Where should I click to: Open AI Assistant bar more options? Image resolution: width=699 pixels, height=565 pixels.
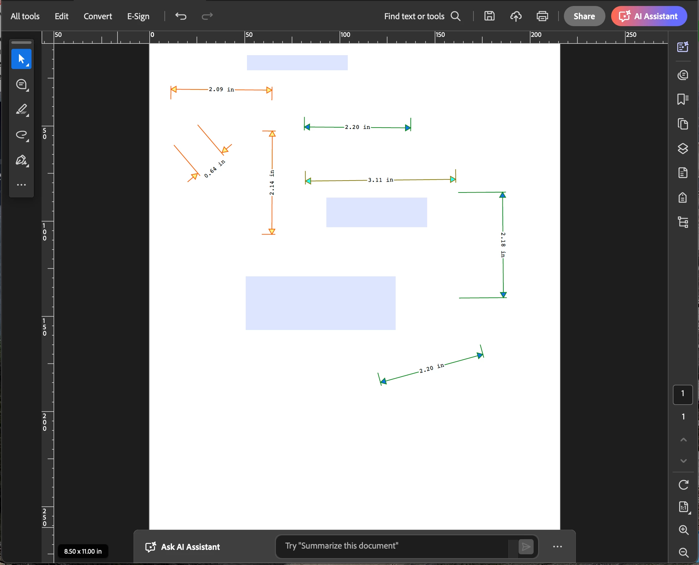click(x=557, y=546)
